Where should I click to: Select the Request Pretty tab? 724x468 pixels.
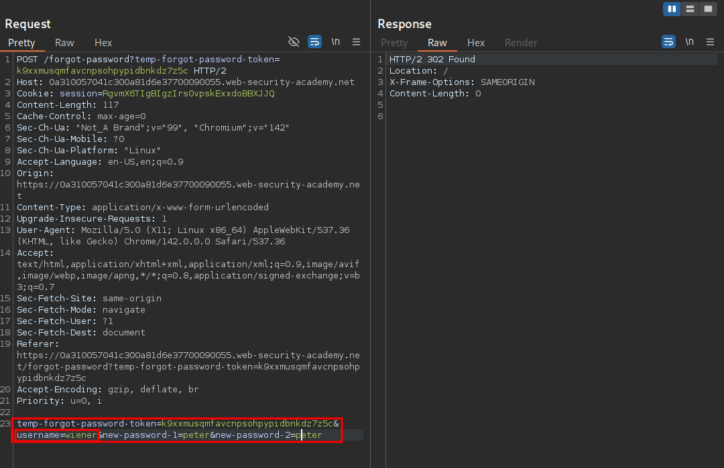point(21,42)
